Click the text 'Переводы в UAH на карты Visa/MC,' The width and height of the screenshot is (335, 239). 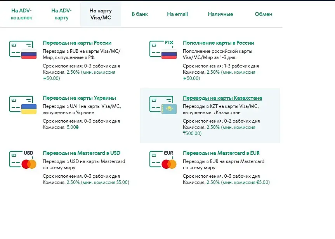(82, 106)
